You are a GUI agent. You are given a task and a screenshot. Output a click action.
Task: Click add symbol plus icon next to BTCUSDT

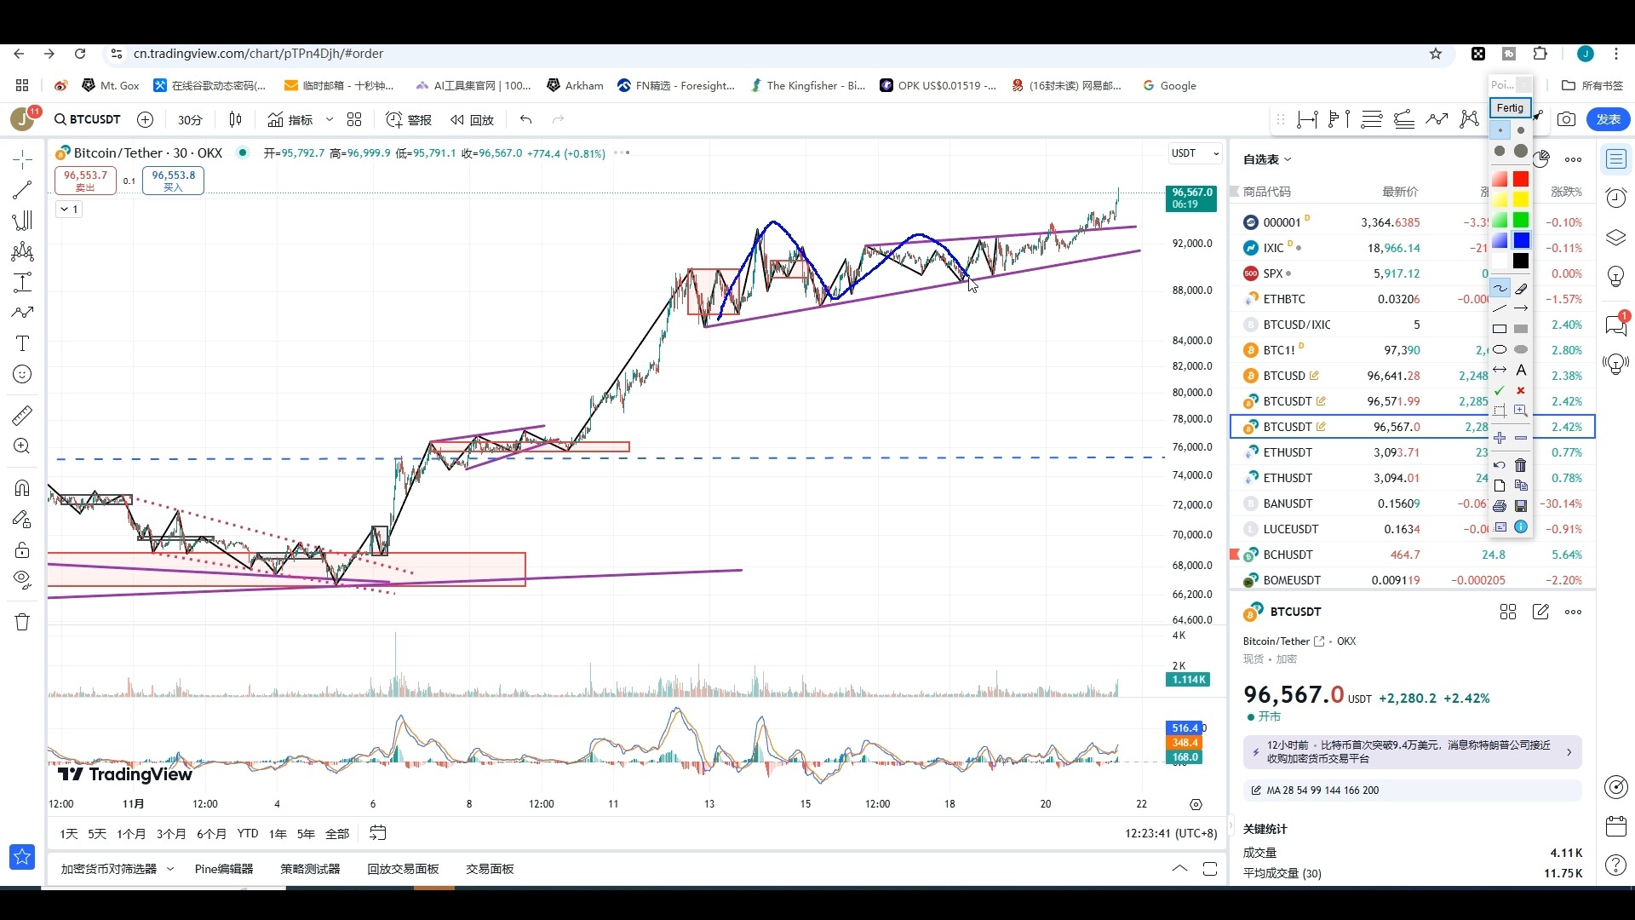tap(146, 119)
